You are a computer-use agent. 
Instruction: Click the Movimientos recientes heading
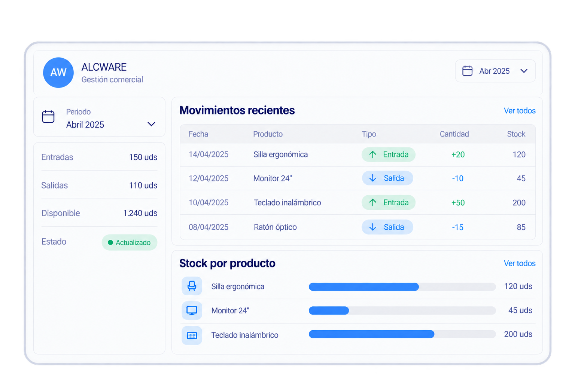click(237, 110)
